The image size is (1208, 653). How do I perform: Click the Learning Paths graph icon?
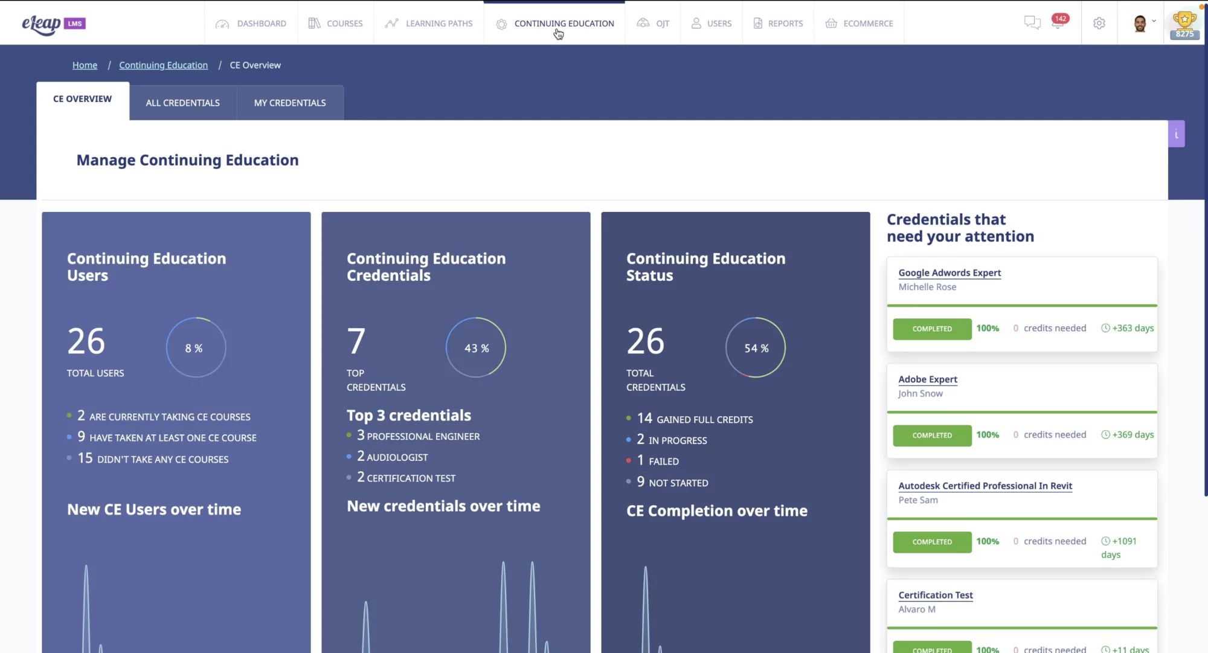point(392,23)
